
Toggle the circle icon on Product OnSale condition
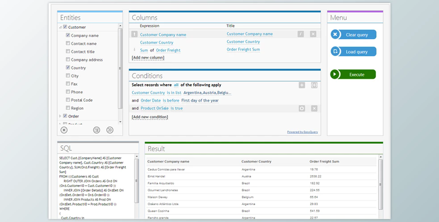pyautogui.click(x=302, y=109)
